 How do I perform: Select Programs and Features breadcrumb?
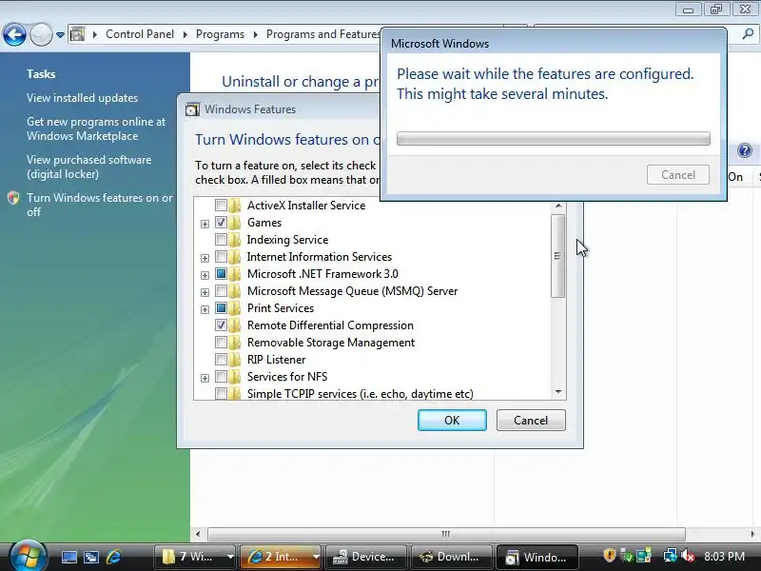click(322, 34)
